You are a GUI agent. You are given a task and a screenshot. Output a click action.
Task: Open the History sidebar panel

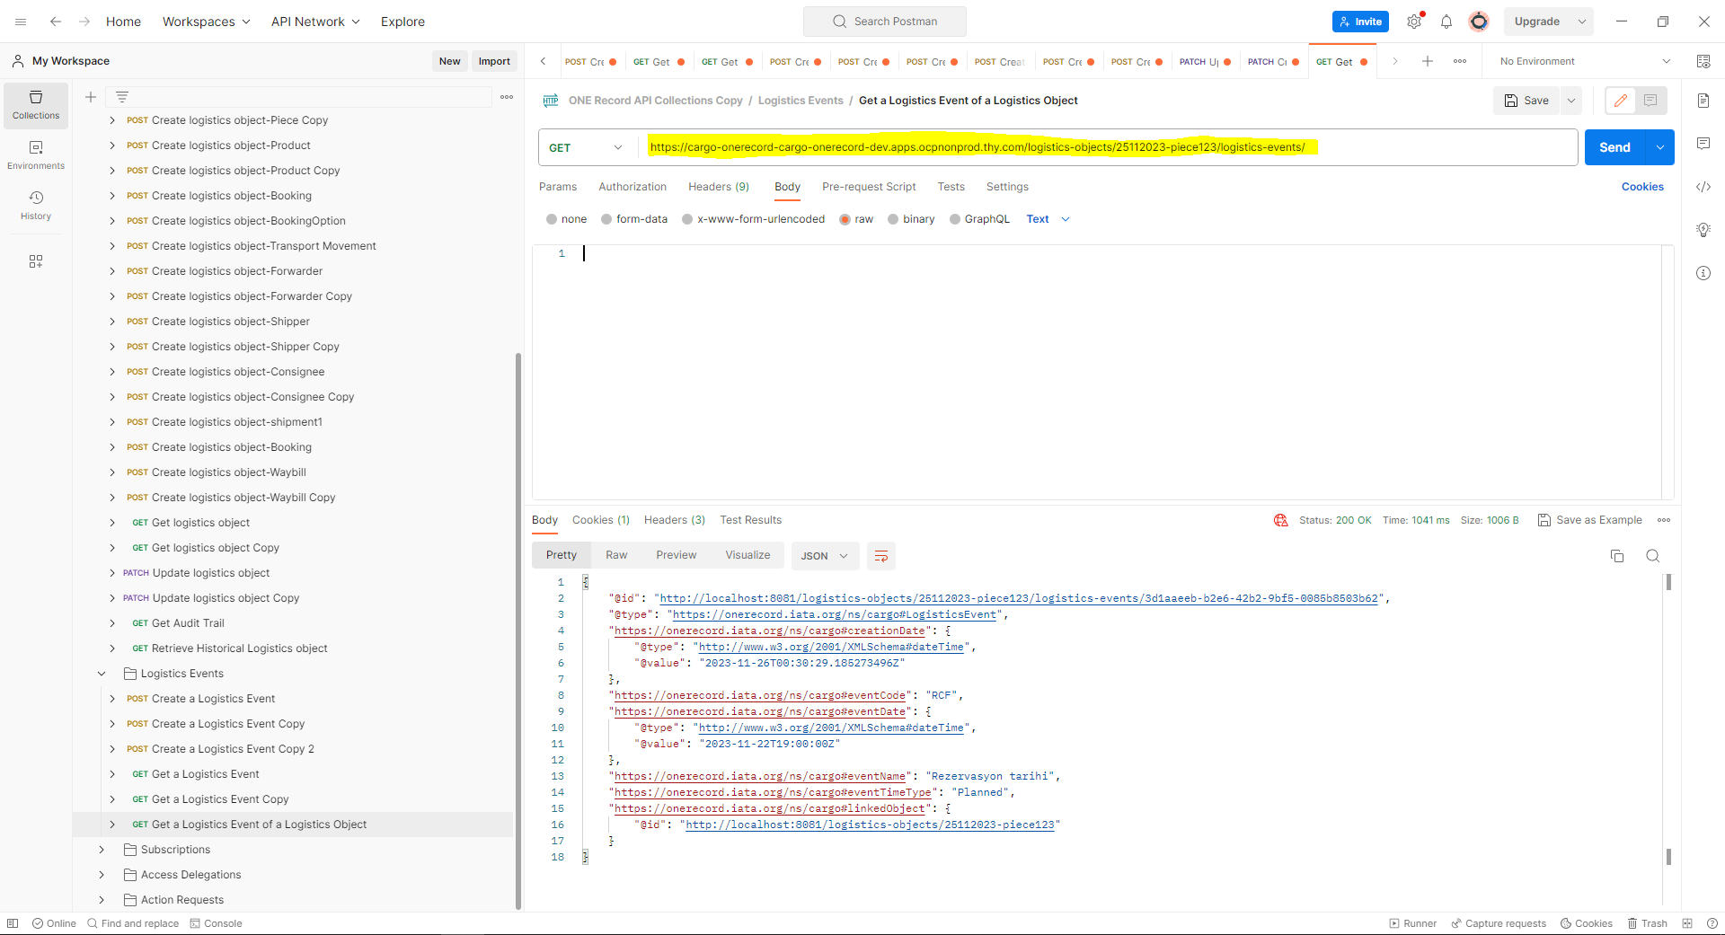(36, 206)
